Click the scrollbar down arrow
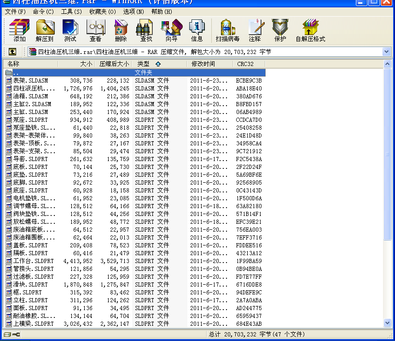This screenshot has width=395, height=341. (x=387, y=323)
